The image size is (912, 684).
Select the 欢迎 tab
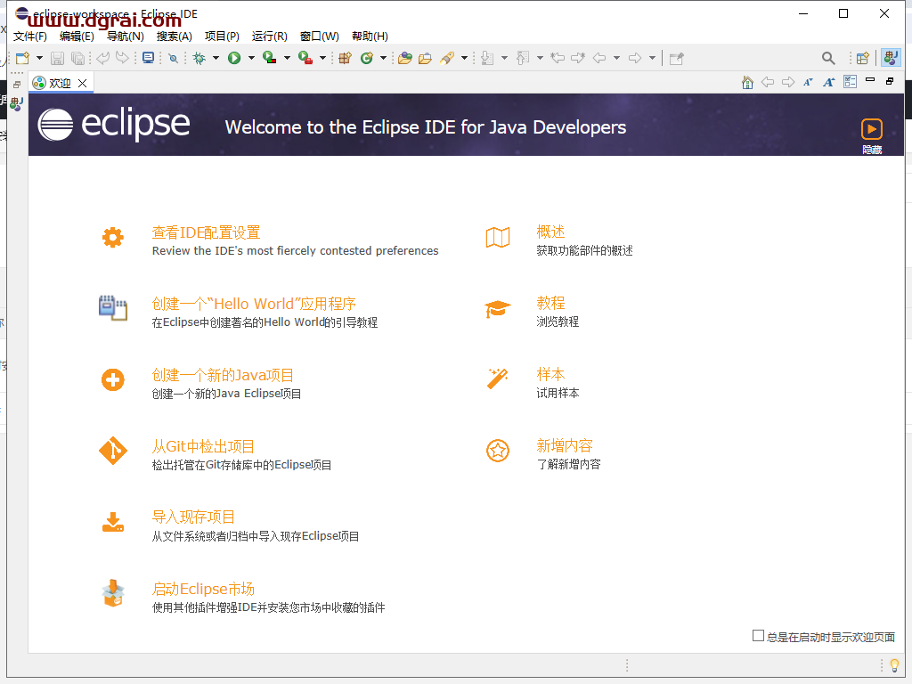(60, 83)
